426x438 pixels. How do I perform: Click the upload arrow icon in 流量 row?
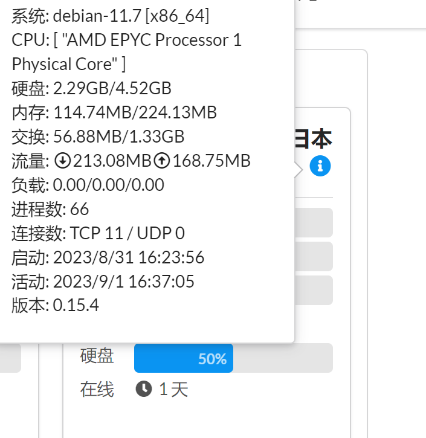point(162,161)
